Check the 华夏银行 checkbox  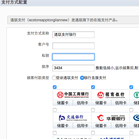coord(93,110)
